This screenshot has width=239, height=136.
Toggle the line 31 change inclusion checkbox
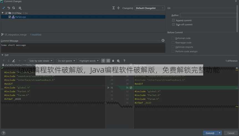pyautogui.click(x=131, y=88)
